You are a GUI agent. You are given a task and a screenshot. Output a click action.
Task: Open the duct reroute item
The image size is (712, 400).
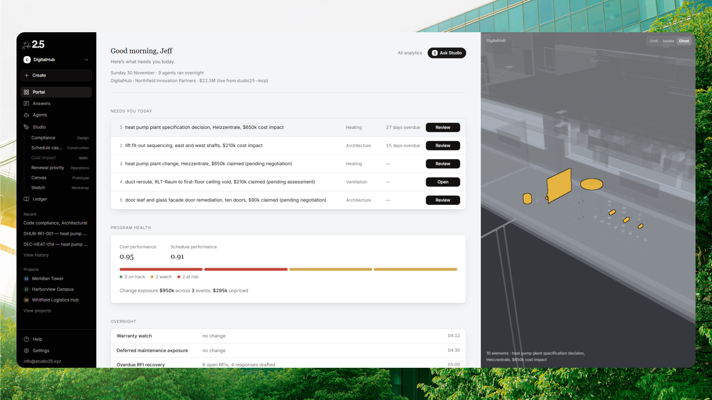tap(443, 182)
